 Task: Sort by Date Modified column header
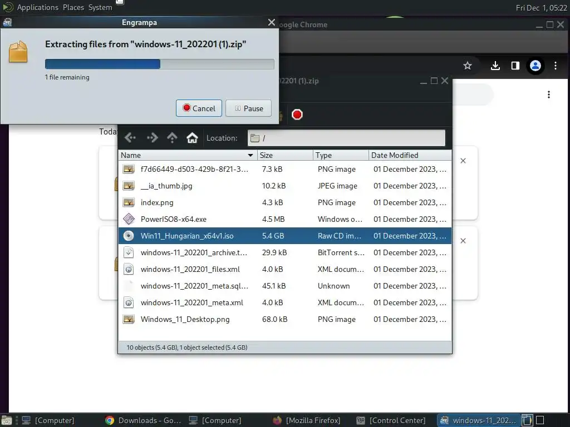point(410,155)
